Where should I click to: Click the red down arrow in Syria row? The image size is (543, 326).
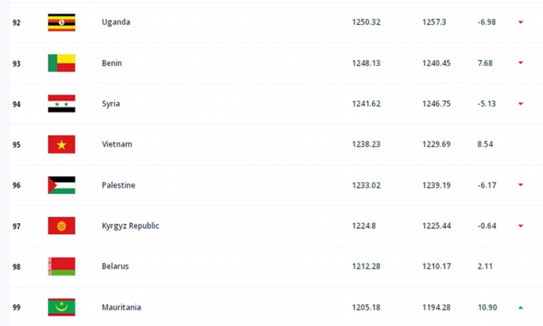tap(520, 104)
